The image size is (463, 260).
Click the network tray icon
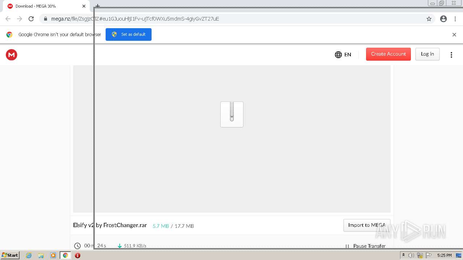420,255
